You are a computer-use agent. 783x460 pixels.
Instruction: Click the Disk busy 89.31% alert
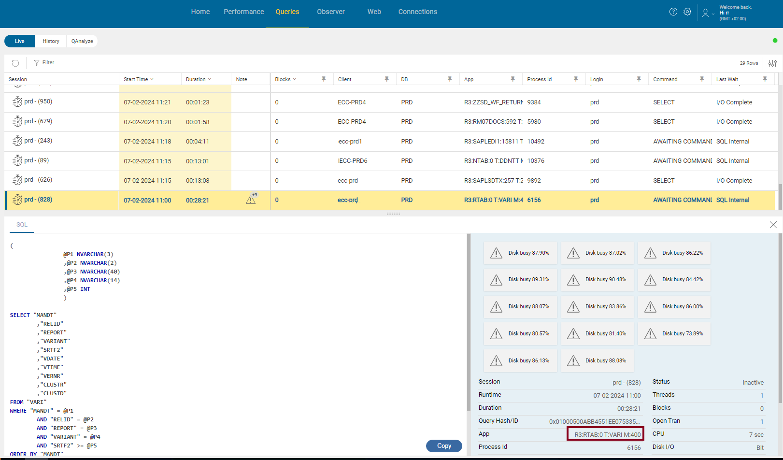520,280
